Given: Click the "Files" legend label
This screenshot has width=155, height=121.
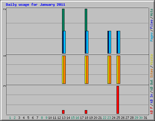Looking at the screenshot, I should 152,24.
